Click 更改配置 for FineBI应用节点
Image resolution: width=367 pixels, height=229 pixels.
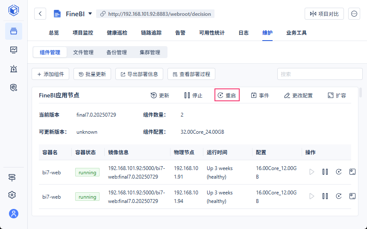tap(298, 95)
